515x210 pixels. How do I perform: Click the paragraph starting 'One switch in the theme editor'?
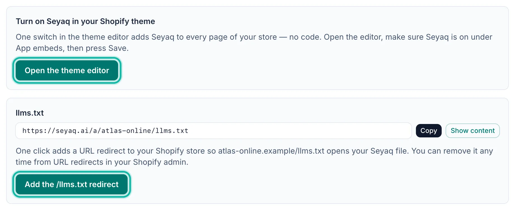[x=254, y=42]
